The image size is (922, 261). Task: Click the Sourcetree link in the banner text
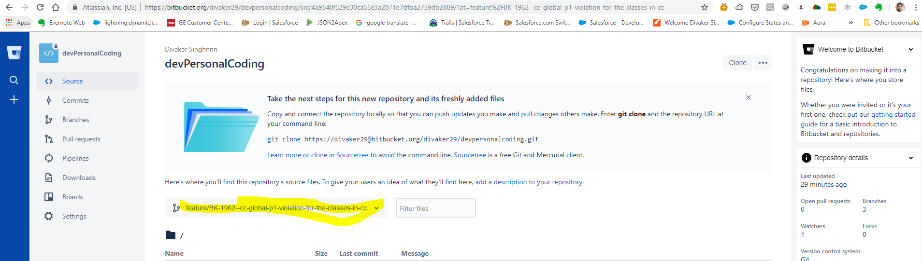coord(470,155)
